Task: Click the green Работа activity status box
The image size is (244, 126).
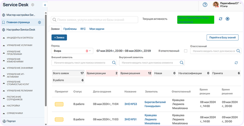Action: coord(196,20)
